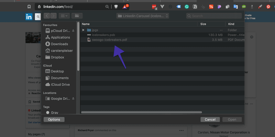Click the file list horizontal scrollbar
This screenshot has width=275, height=137.
point(142,112)
